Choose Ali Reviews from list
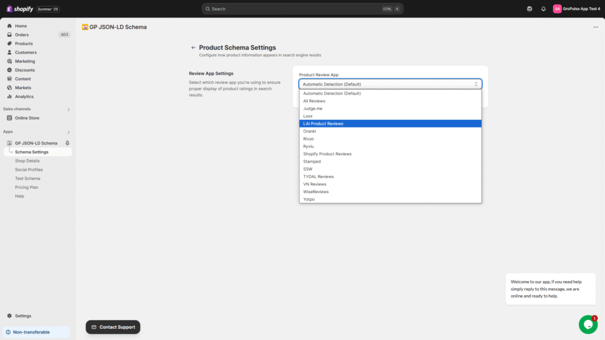Screen dimensions: 605x340 (390, 101)
